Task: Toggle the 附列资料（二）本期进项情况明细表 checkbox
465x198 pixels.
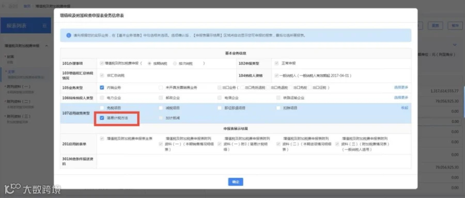Action: (x=278, y=144)
